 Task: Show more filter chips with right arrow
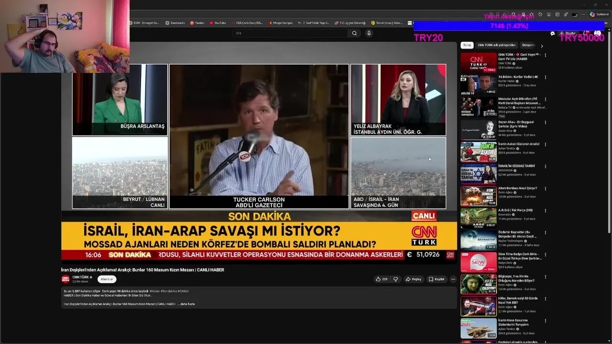(542, 46)
